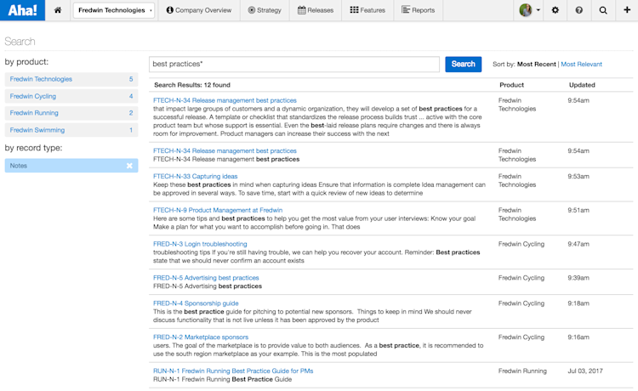Go to the home icon

58,10
